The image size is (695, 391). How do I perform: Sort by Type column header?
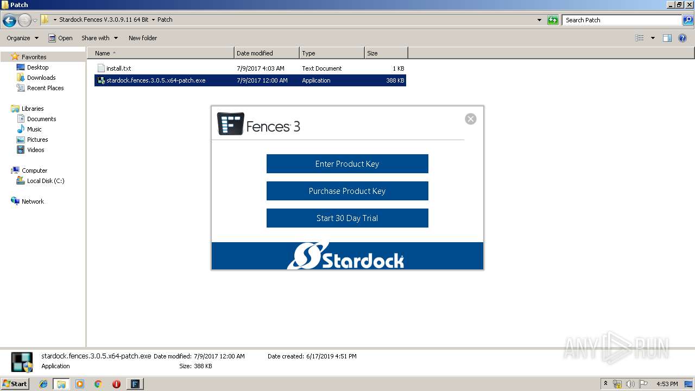pos(332,53)
